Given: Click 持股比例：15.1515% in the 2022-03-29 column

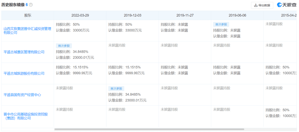Looking at the screenshot, I should pos(72,67).
